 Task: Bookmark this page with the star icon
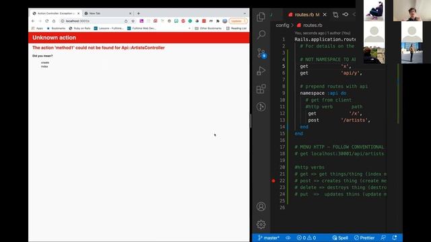click(x=133, y=21)
